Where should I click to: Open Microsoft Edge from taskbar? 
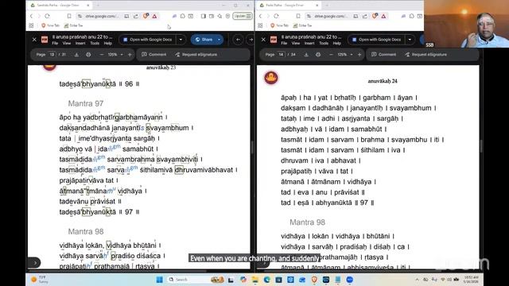tap(267, 280)
